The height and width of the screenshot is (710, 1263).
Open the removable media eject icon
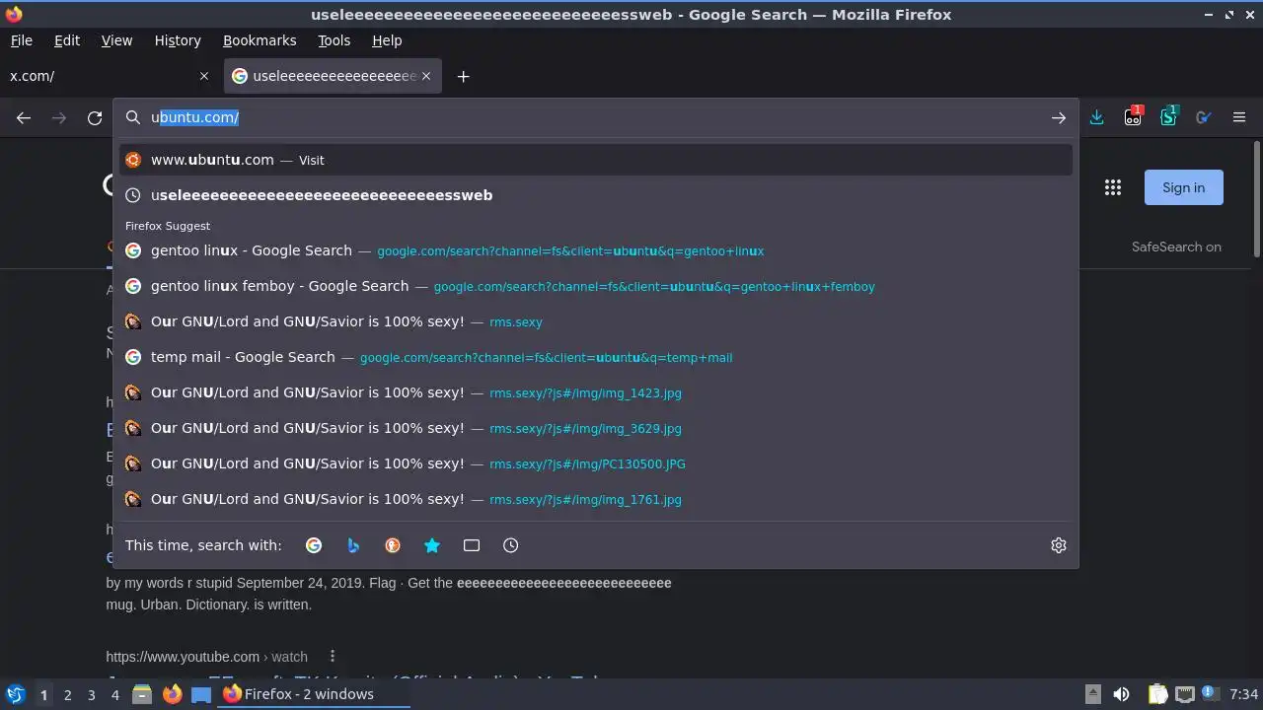point(1093,694)
